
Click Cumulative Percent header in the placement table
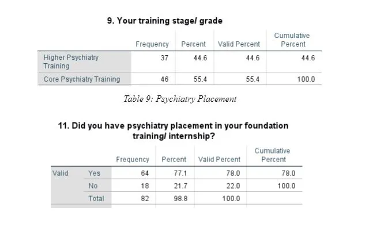pyautogui.click(x=273, y=155)
